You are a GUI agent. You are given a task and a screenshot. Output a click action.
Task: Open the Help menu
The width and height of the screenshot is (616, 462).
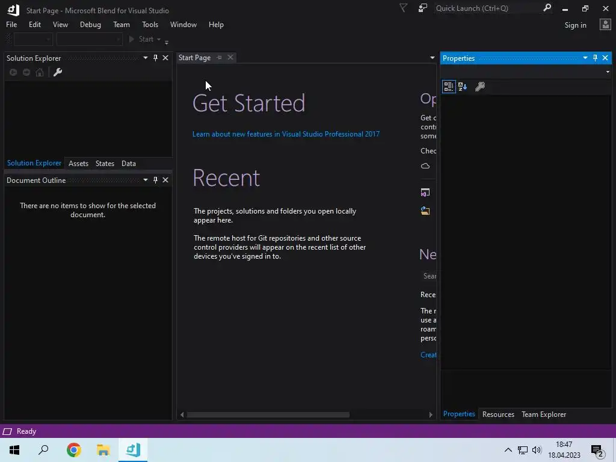216,24
